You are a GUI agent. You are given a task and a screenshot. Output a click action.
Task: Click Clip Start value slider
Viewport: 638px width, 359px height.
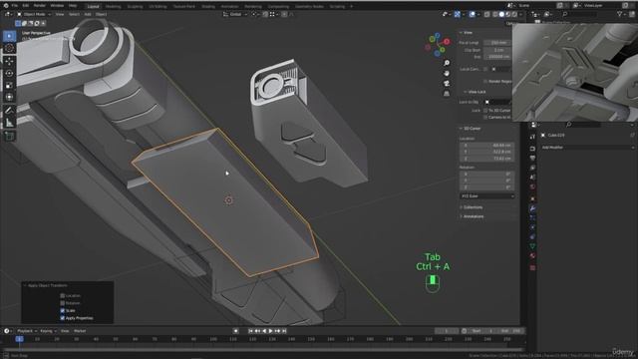pyautogui.click(x=497, y=50)
